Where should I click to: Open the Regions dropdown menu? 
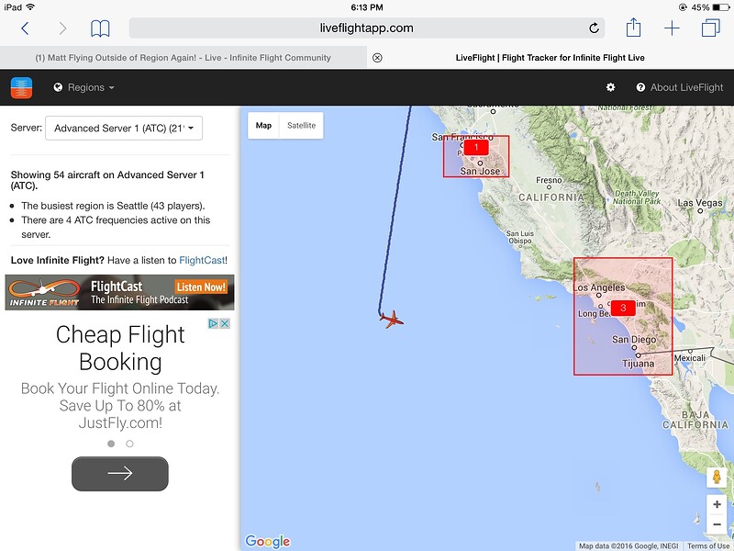(x=84, y=87)
